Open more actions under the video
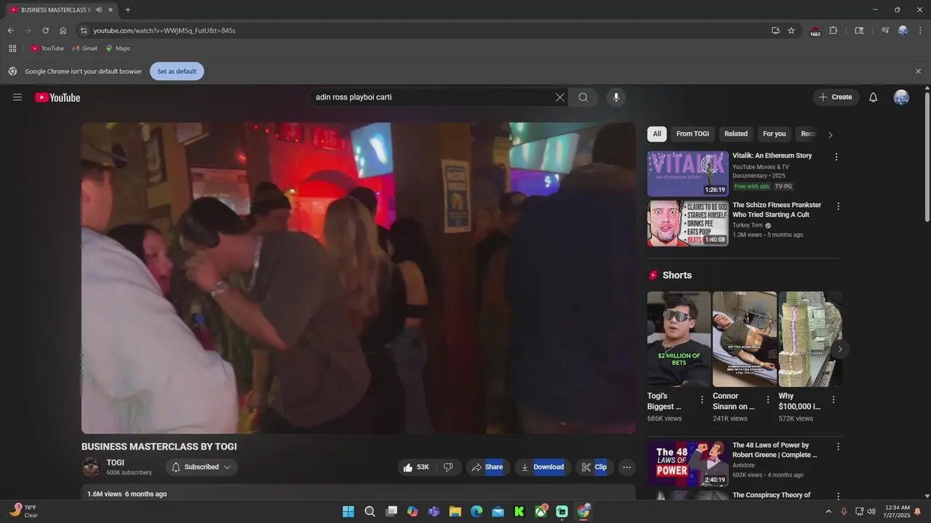This screenshot has height=523, width=931. [627, 467]
